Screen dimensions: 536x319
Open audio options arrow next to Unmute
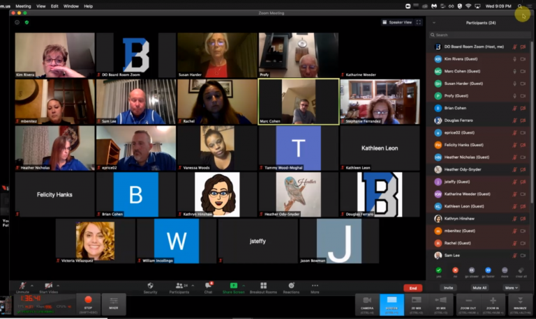(32, 286)
